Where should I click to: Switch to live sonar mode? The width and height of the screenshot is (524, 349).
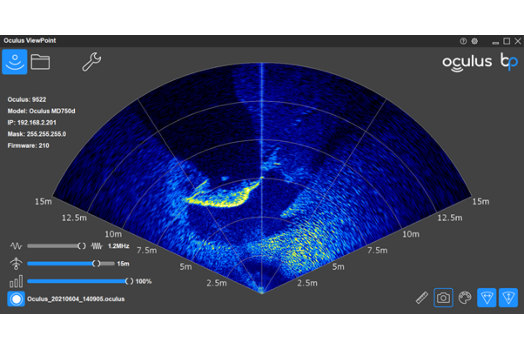point(15,62)
